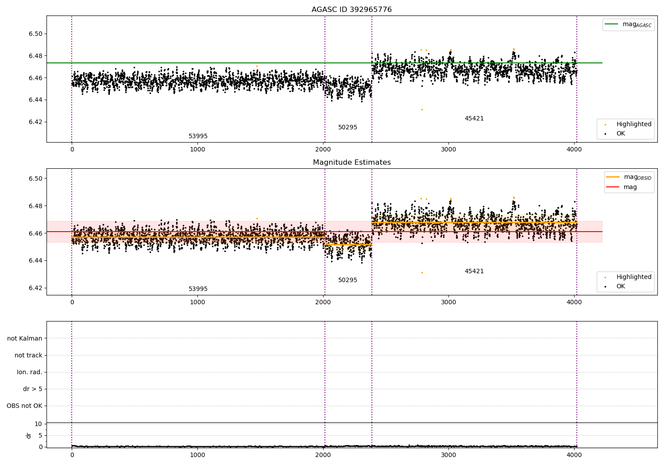Click the "not track" flag label

pos(28,355)
